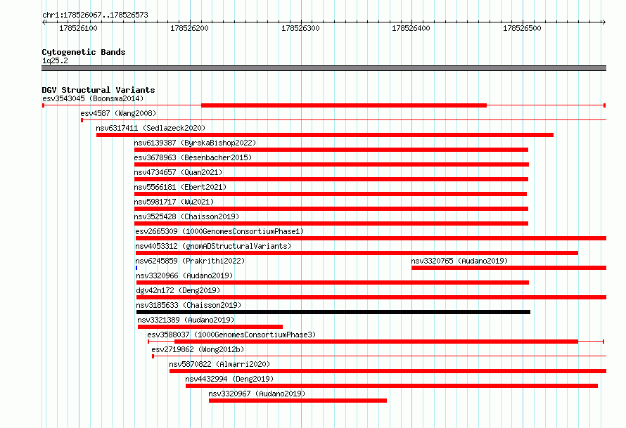Image resolution: width=626 pixels, height=428 pixels.
Task: Click the red nsv3321389 variant bar
Action: tap(210, 327)
